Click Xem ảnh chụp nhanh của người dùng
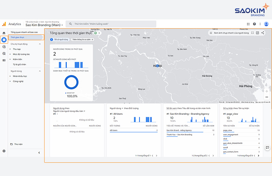 [229, 33]
